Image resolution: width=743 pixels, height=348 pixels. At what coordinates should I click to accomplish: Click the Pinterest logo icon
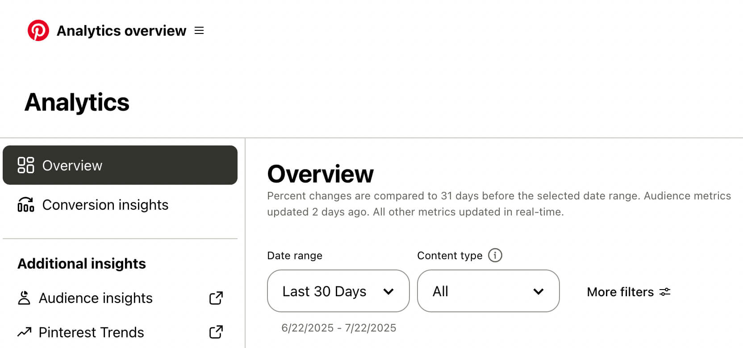[x=38, y=30]
